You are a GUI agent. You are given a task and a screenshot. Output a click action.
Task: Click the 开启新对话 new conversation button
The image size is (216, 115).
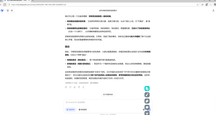click(108, 94)
